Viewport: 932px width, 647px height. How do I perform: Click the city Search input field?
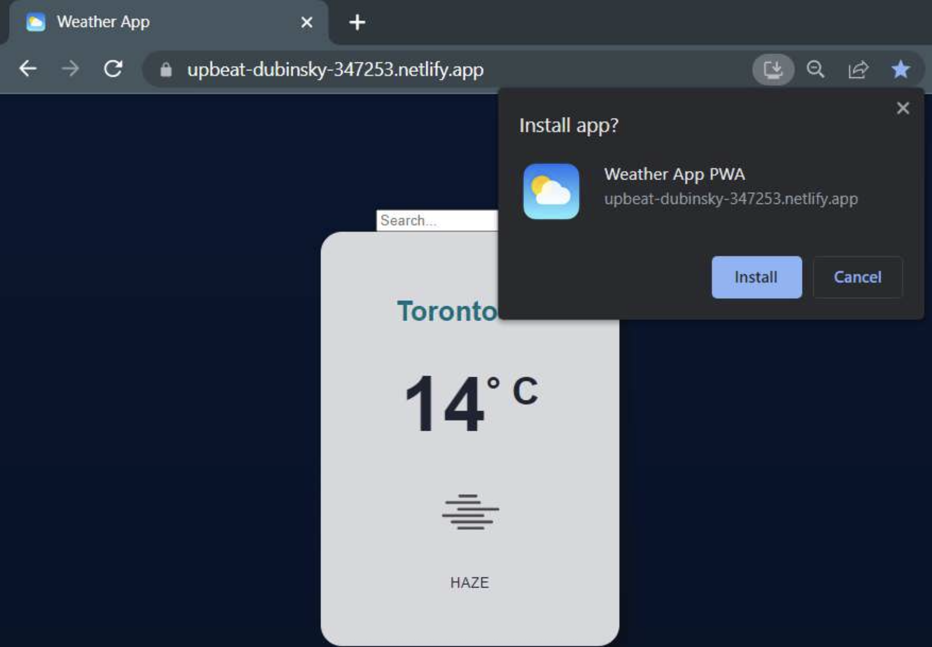click(x=436, y=220)
